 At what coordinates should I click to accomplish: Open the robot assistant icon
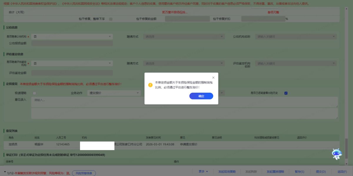[x=337, y=154]
